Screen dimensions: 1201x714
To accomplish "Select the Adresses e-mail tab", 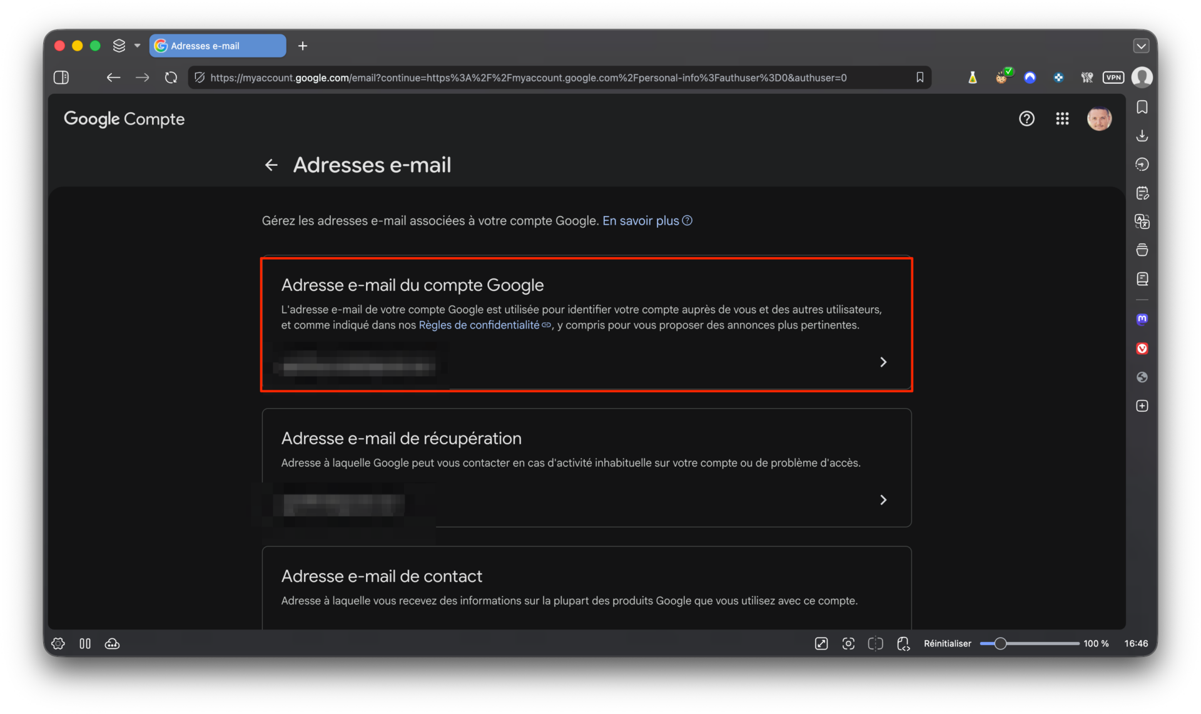I will [218, 46].
